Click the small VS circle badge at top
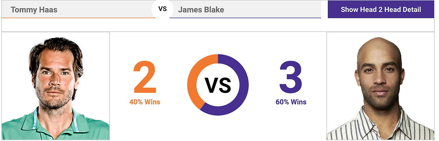This screenshot has width=439, height=141. click(163, 9)
